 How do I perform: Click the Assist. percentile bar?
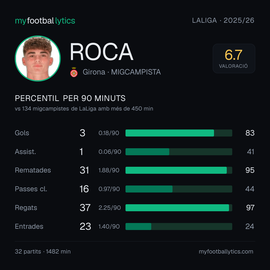[179, 152]
